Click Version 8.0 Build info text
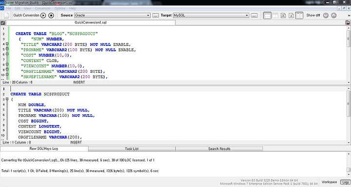The height and width of the screenshot is (187, 351). (269, 180)
